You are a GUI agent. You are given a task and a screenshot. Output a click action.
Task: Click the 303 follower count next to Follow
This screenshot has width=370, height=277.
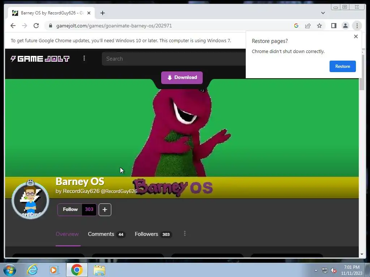(89, 210)
